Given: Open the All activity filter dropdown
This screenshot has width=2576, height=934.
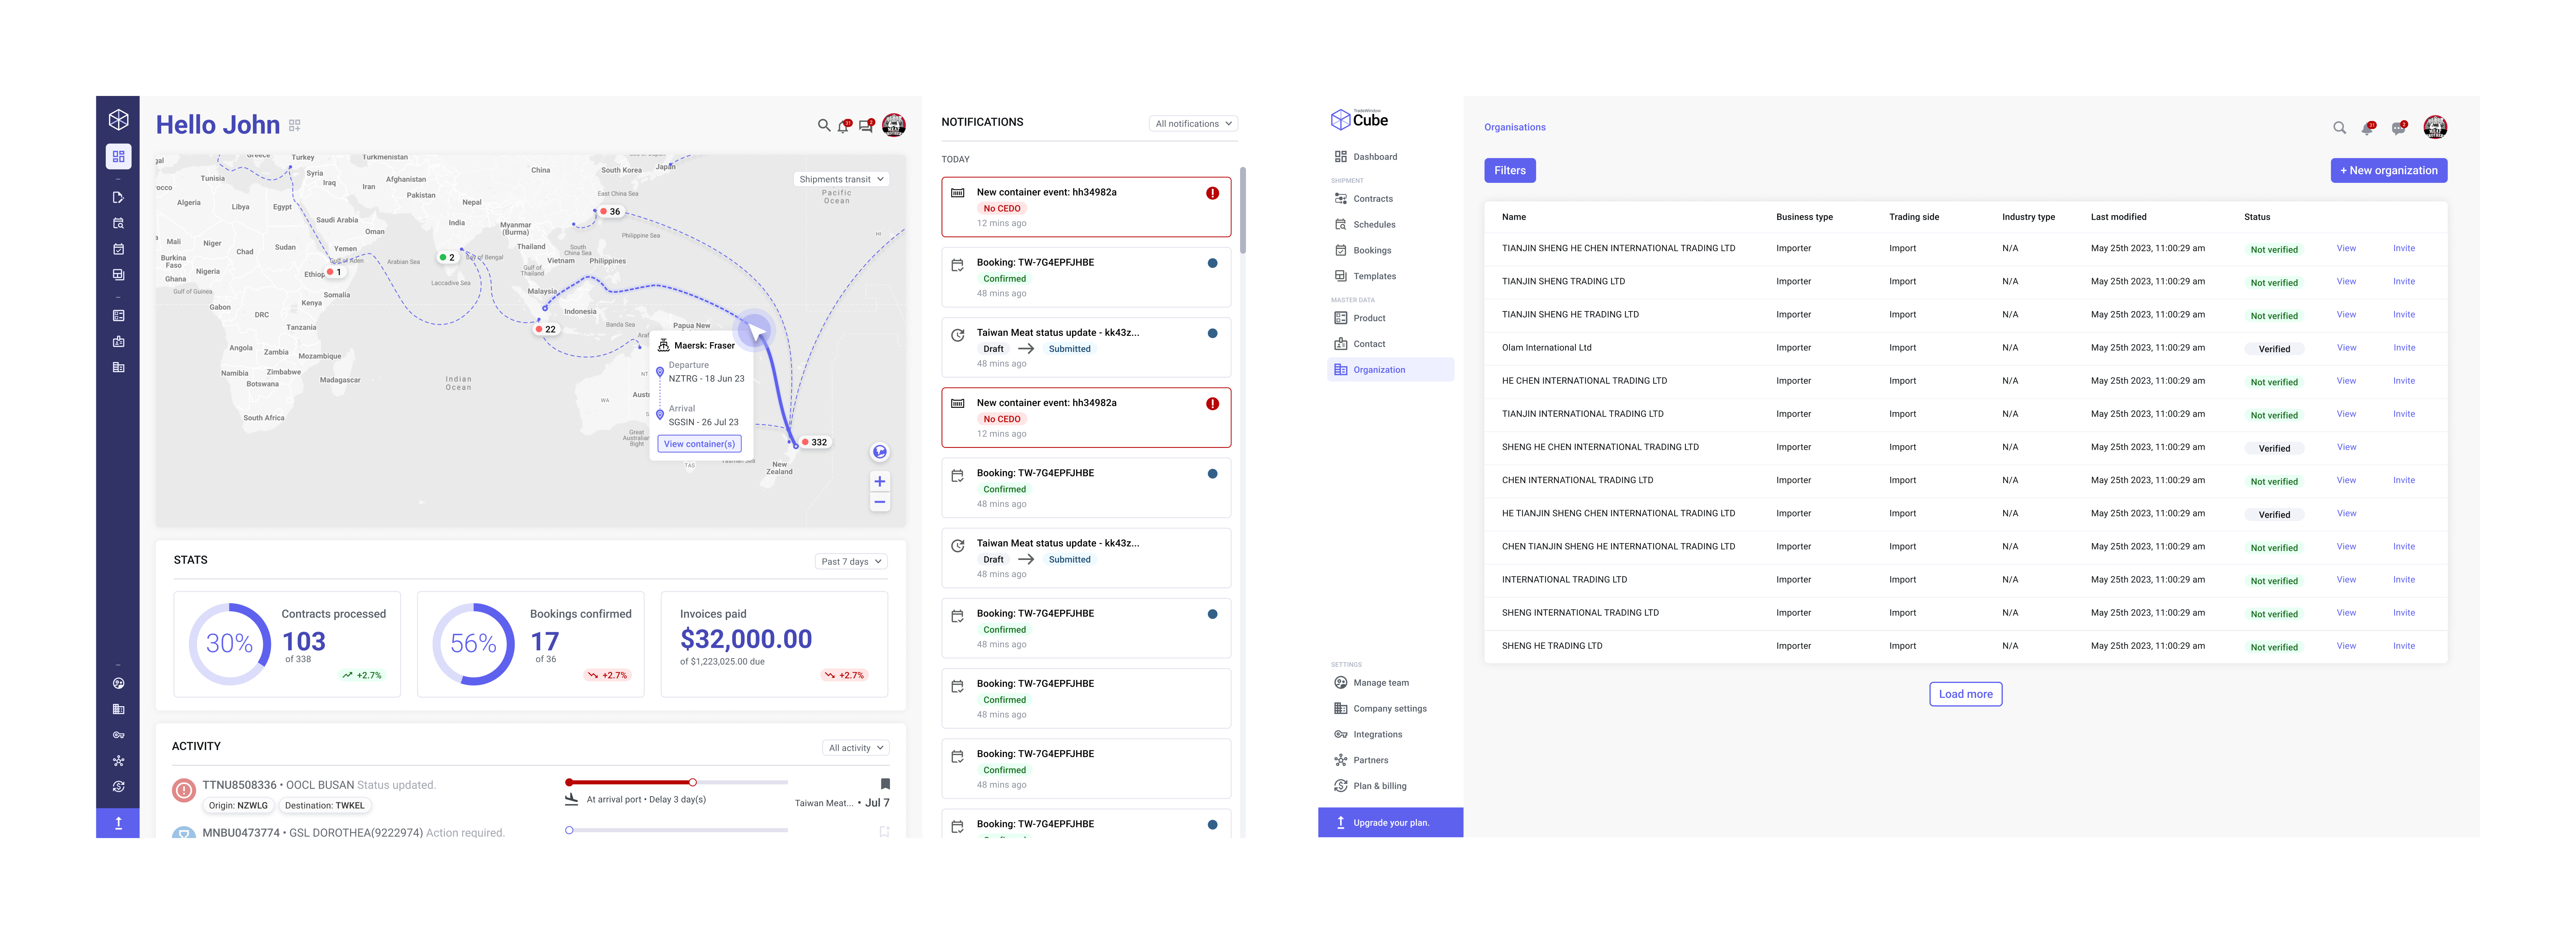Looking at the screenshot, I should coord(856,748).
